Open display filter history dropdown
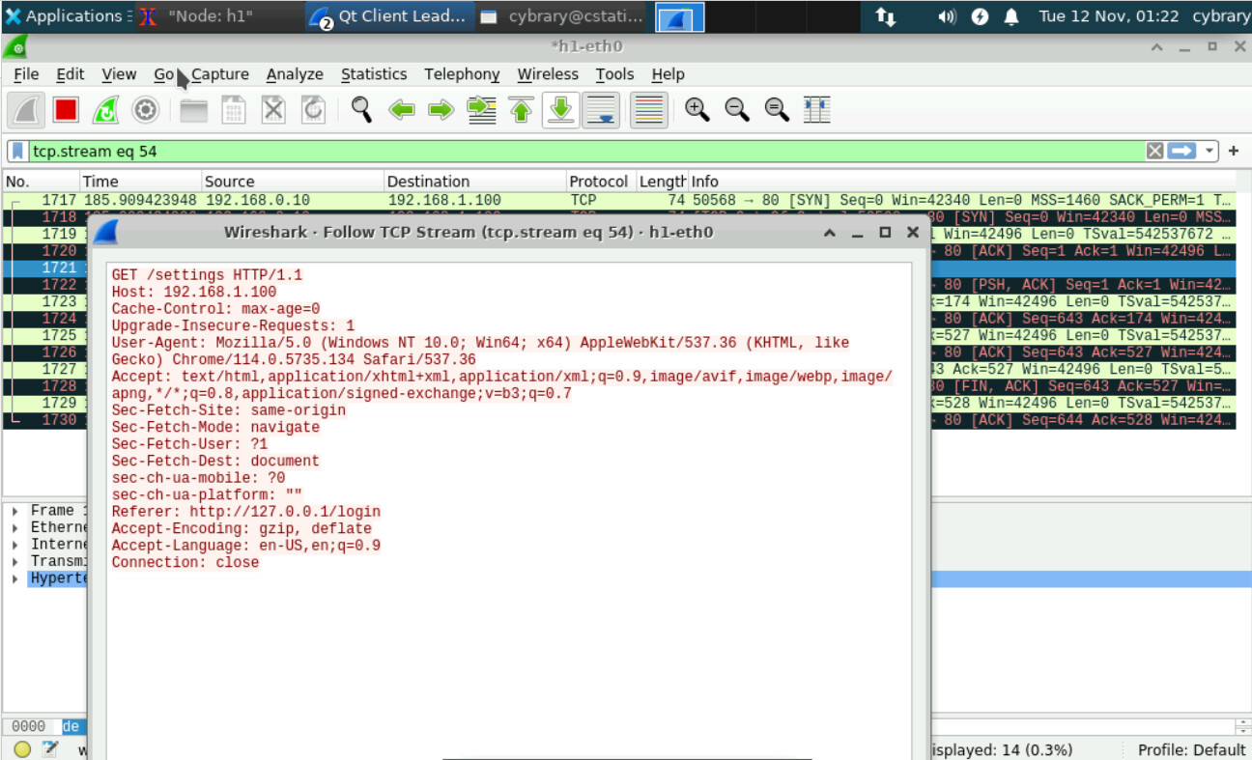The height and width of the screenshot is (760, 1252). click(1209, 152)
